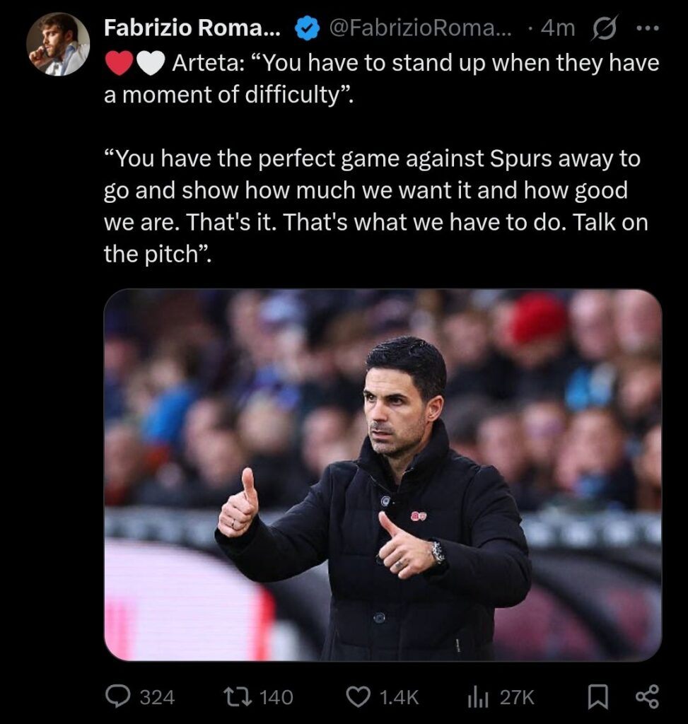This screenshot has width=688, height=724.
Task: Click the 1.4K likes count
Action: [x=400, y=698]
